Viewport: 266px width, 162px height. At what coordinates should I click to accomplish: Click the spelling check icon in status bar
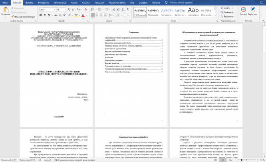point(40,160)
